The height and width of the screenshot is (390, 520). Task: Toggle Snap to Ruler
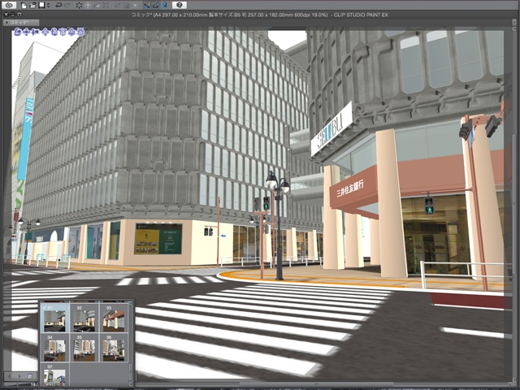pyautogui.click(x=146, y=6)
